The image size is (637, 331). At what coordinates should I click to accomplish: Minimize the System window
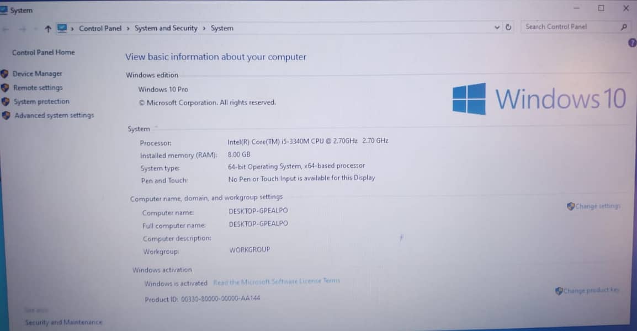coord(576,8)
